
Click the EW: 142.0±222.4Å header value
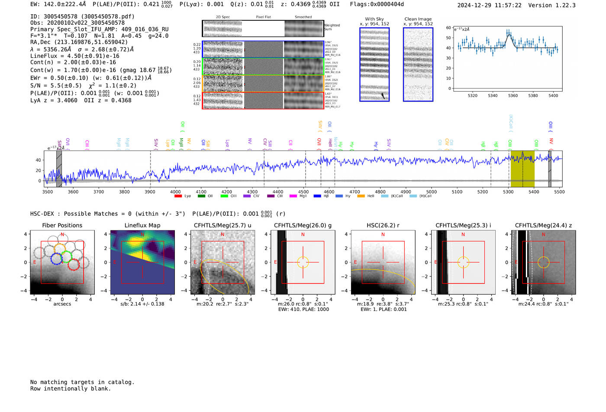(x=58, y=4)
